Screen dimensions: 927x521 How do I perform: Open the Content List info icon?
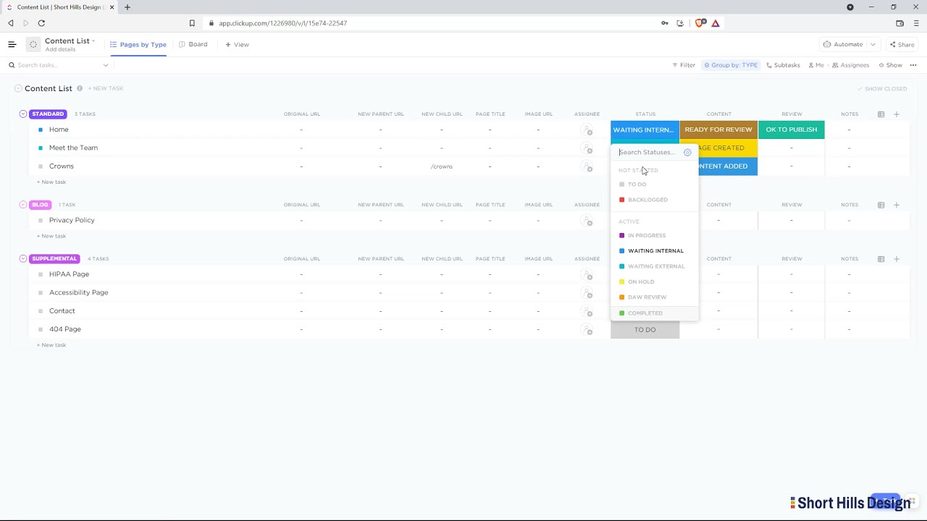click(x=80, y=88)
